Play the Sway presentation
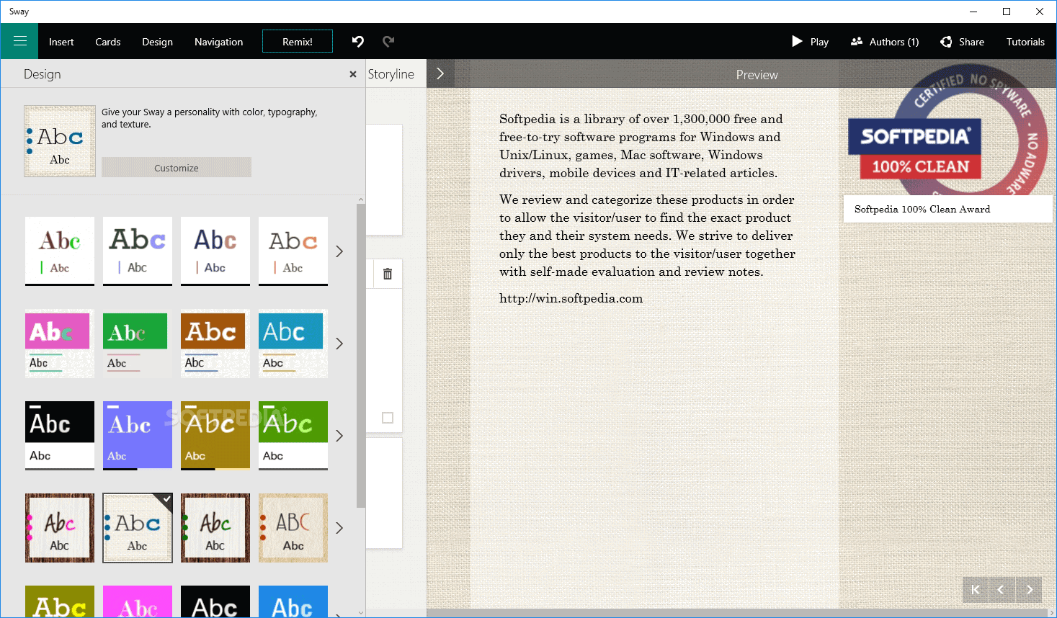Viewport: 1057px width, 618px height. (x=811, y=42)
